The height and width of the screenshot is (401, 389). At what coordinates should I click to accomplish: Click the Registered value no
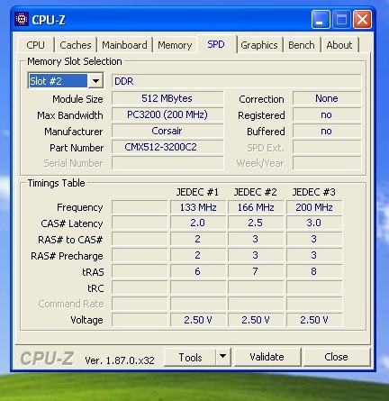tap(327, 114)
